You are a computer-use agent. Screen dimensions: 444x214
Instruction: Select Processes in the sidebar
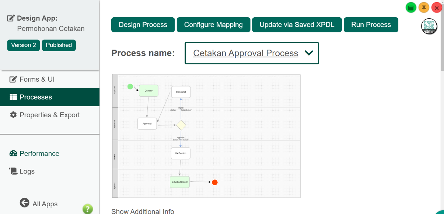click(36, 97)
